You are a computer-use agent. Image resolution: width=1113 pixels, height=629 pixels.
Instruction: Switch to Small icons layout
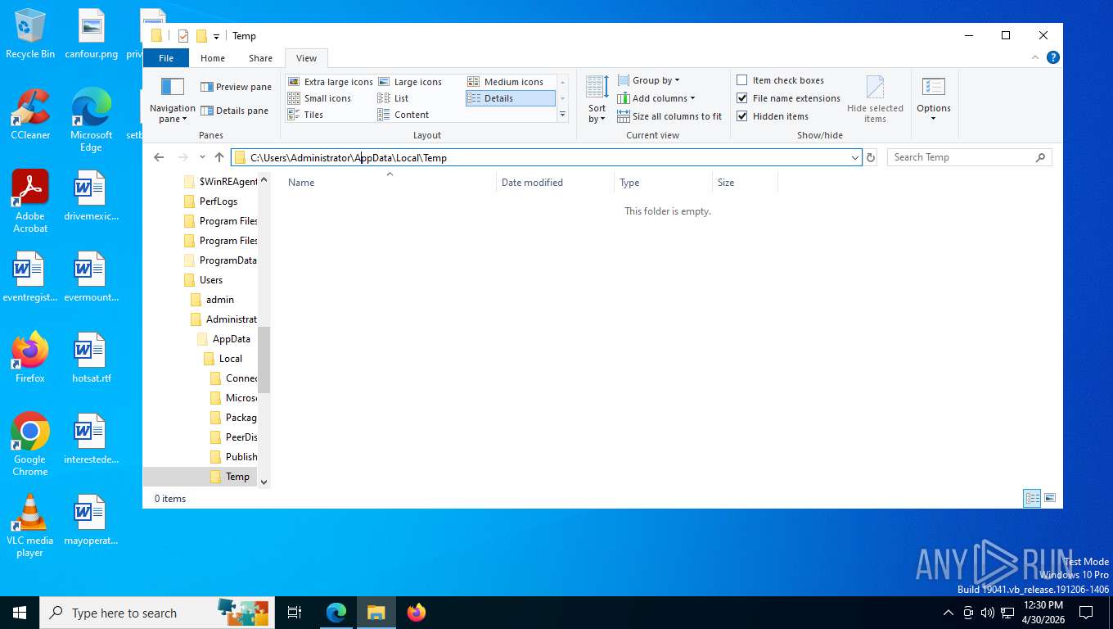pos(320,98)
